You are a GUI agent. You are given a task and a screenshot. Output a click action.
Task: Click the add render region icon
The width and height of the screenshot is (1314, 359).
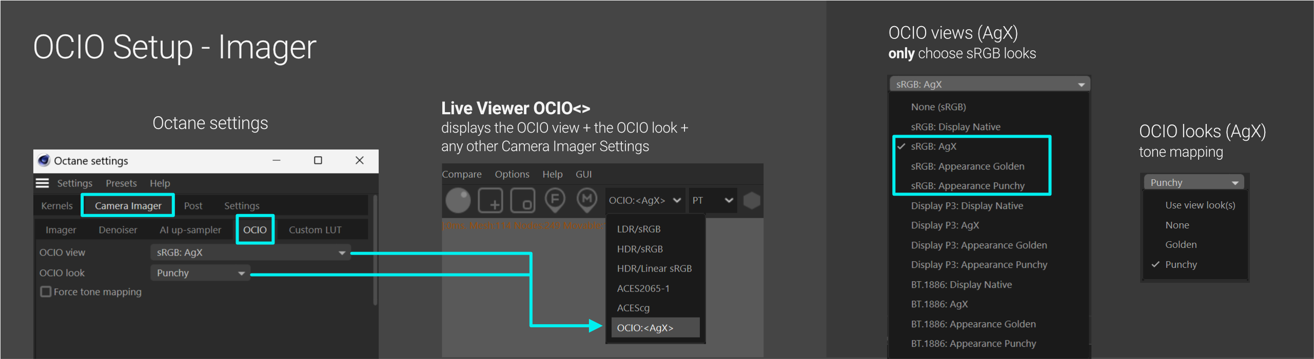pyautogui.click(x=490, y=200)
